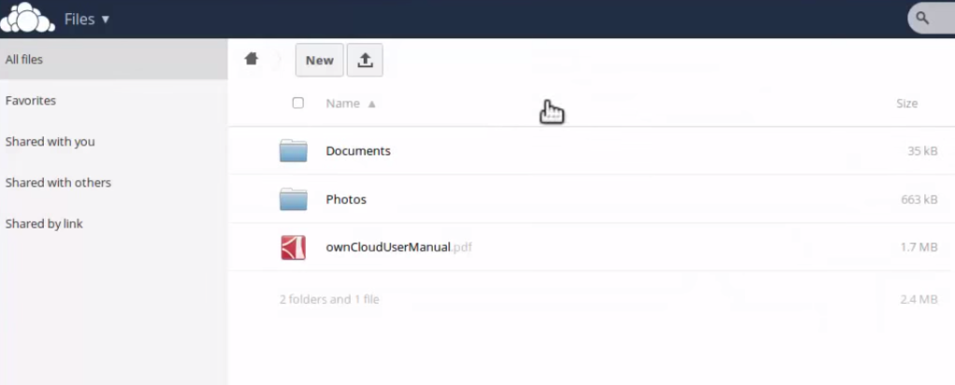This screenshot has height=385, width=955.
Task: Click the Documents folder icon
Action: coord(293,150)
